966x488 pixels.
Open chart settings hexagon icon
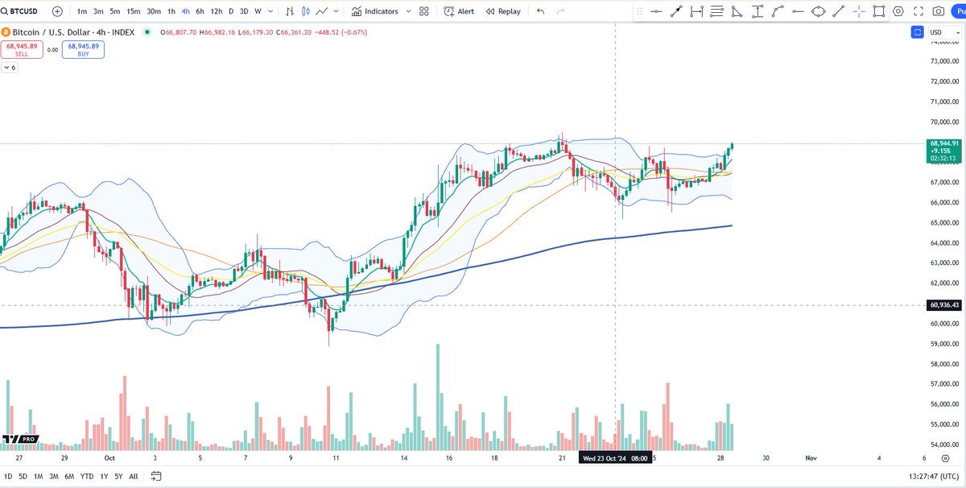(x=898, y=11)
